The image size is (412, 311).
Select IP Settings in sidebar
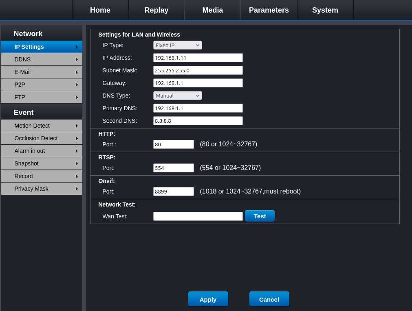(42, 47)
